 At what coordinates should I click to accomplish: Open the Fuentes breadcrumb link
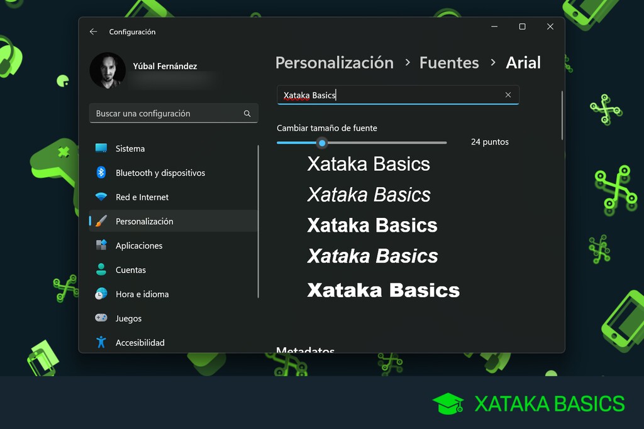(x=449, y=63)
